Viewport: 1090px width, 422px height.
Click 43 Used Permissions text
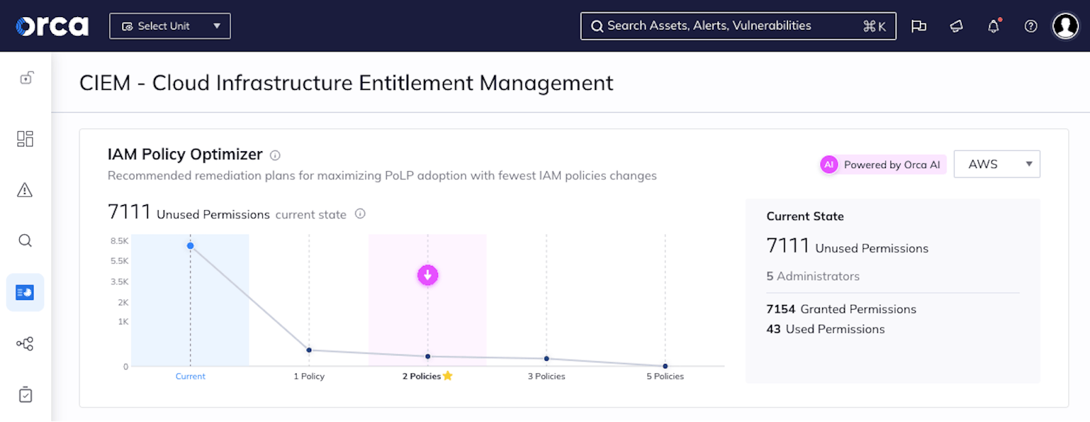click(x=826, y=329)
